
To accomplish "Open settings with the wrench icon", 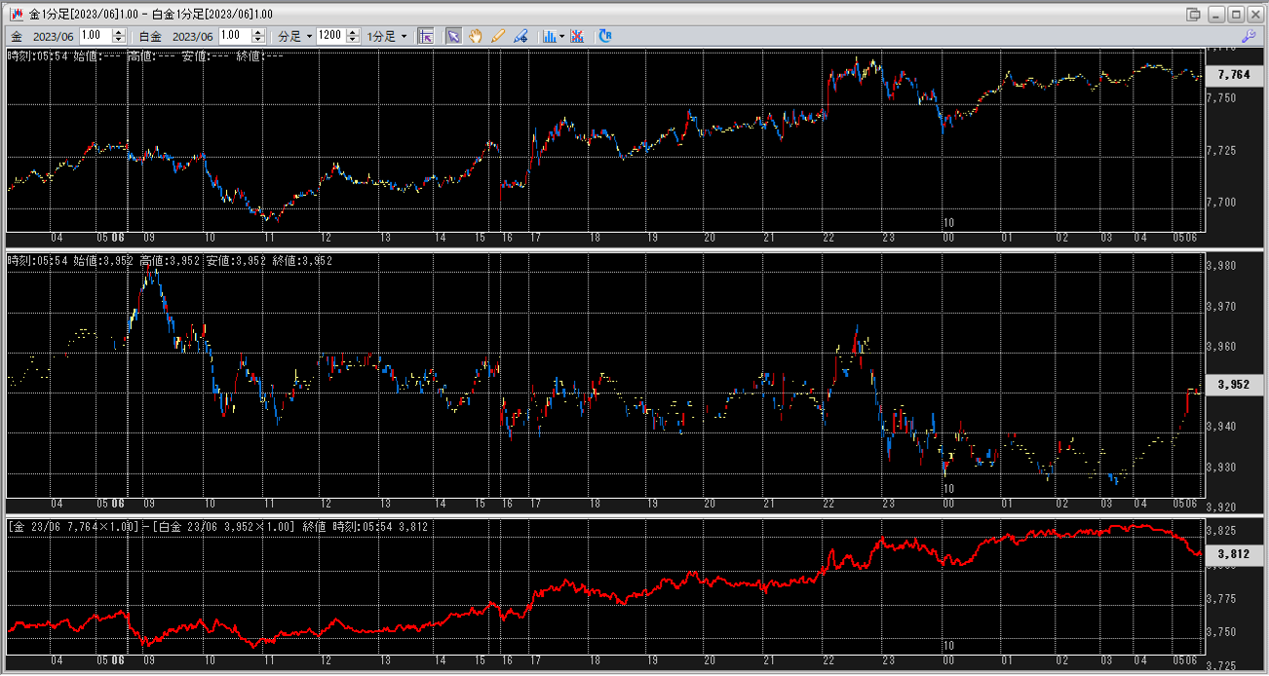I will pos(1248,36).
